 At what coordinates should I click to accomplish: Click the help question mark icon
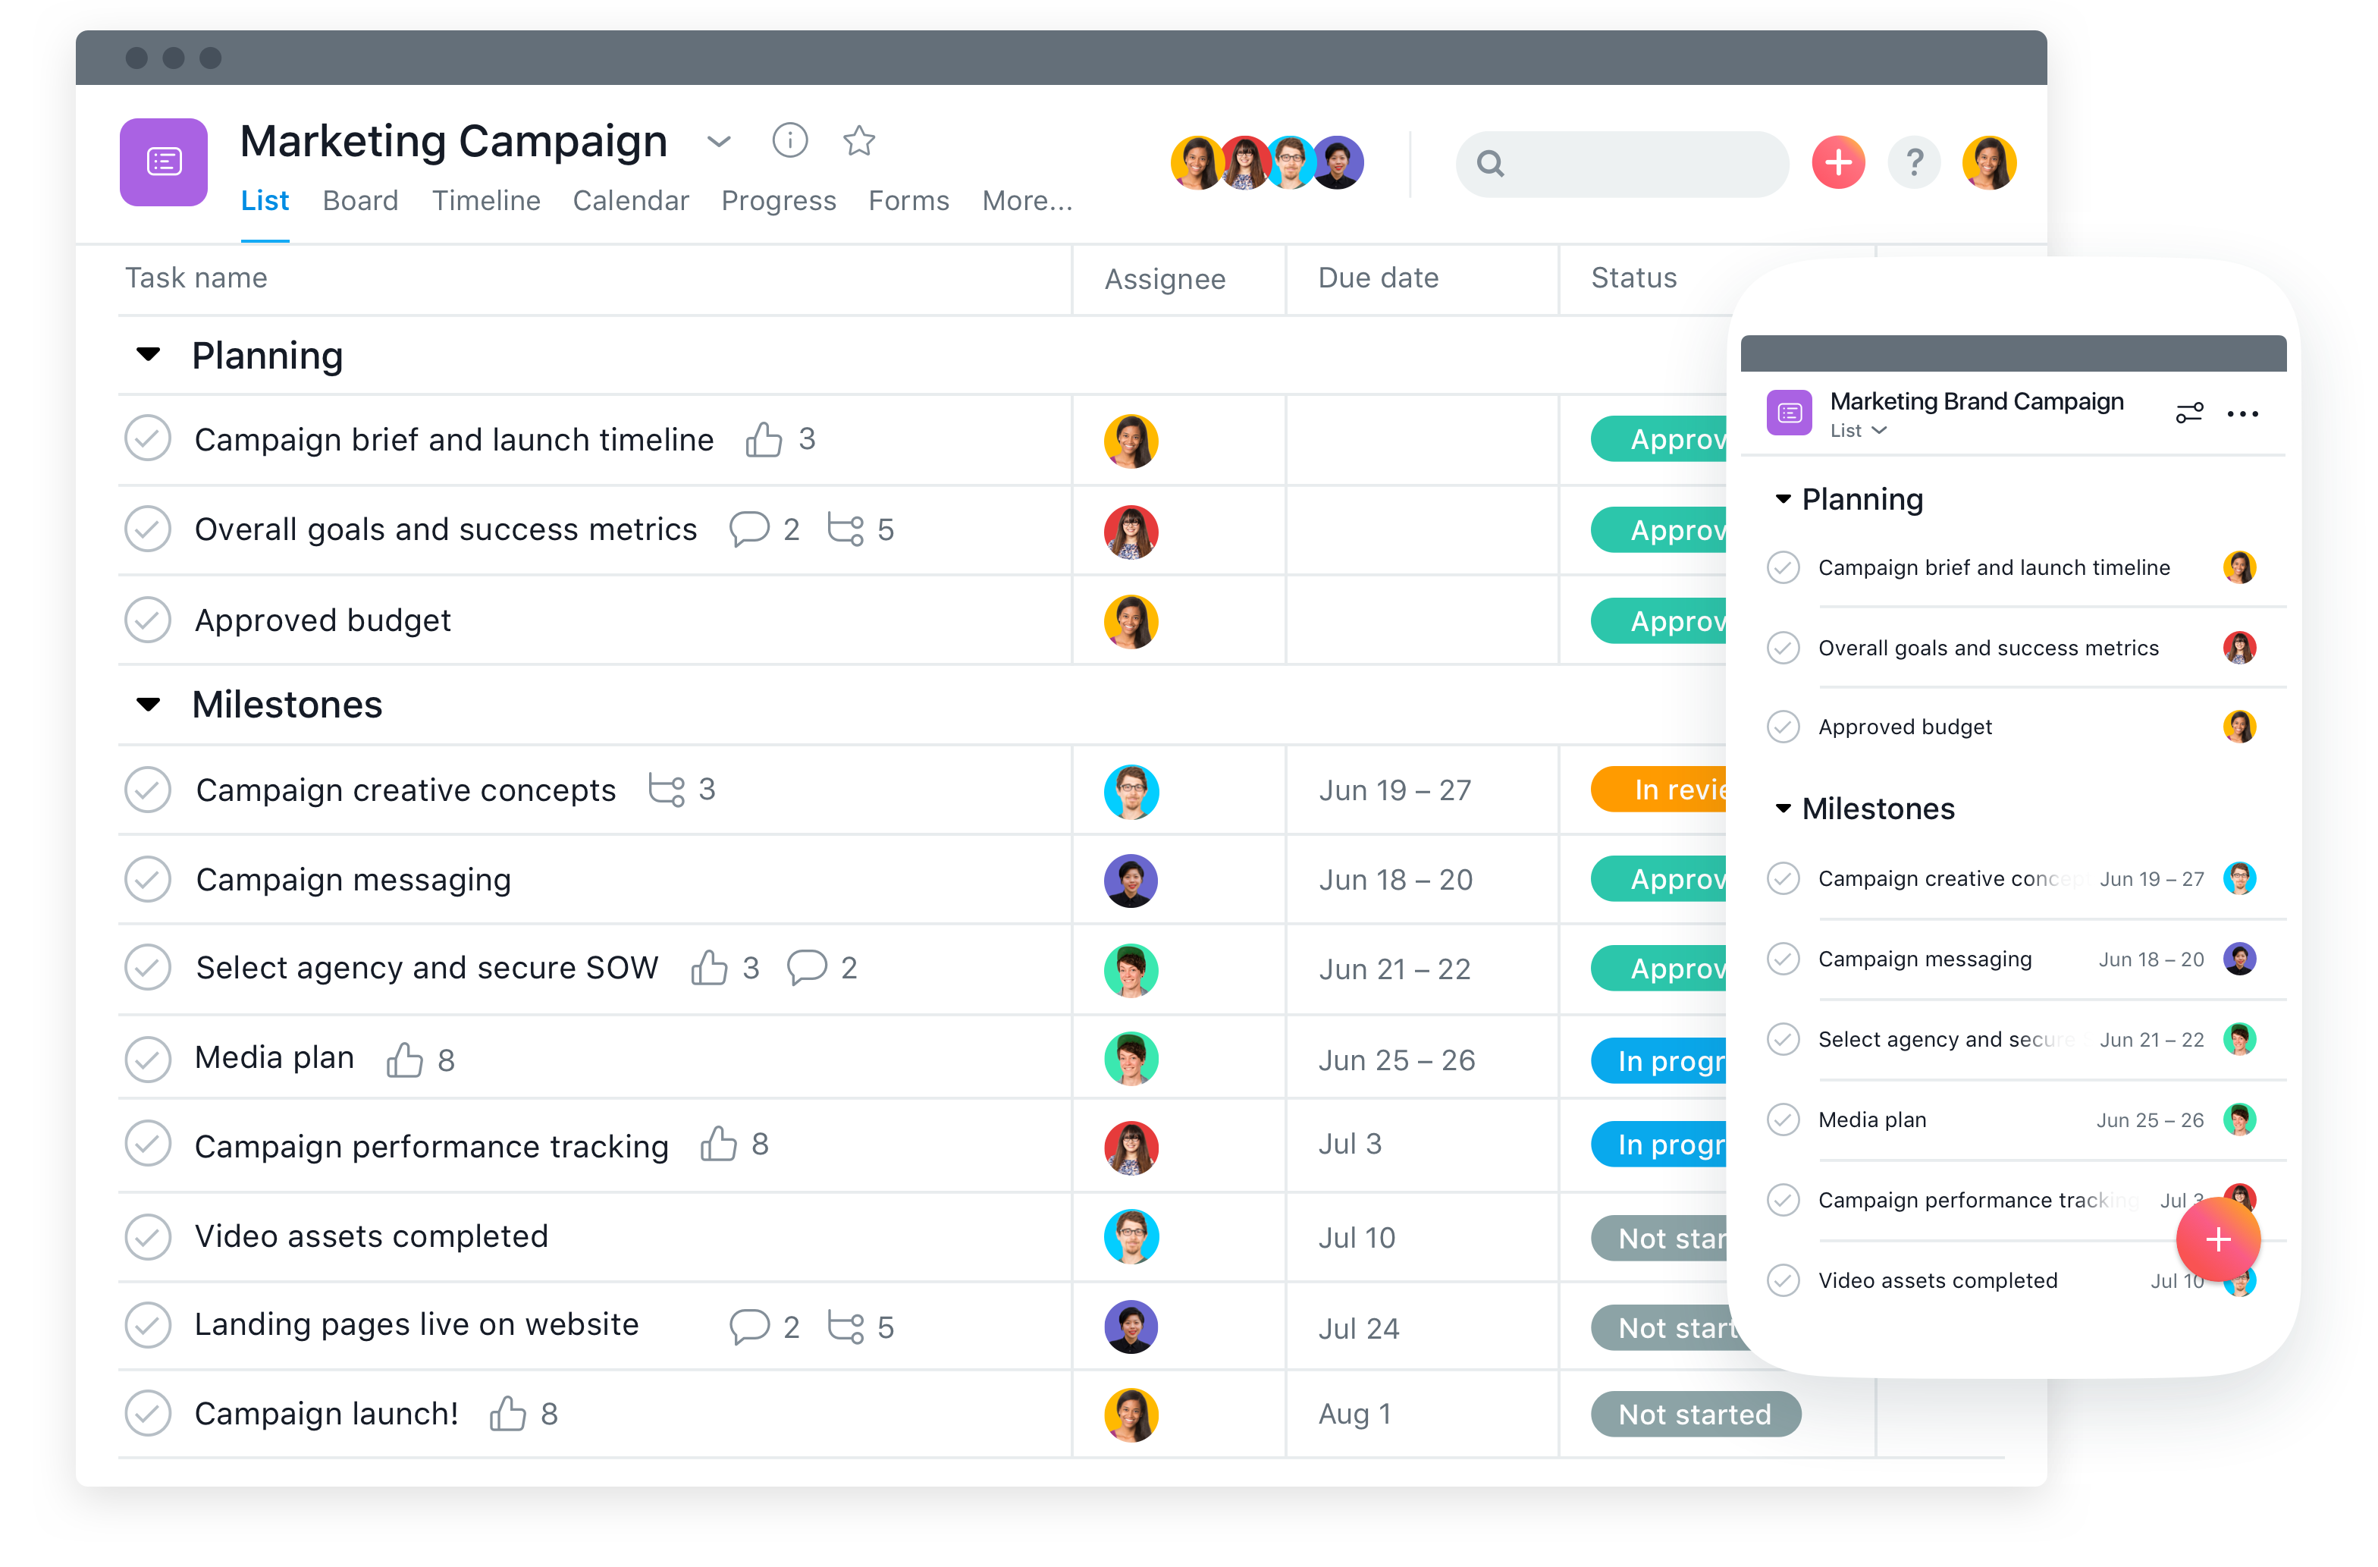pyautogui.click(x=1915, y=162)
